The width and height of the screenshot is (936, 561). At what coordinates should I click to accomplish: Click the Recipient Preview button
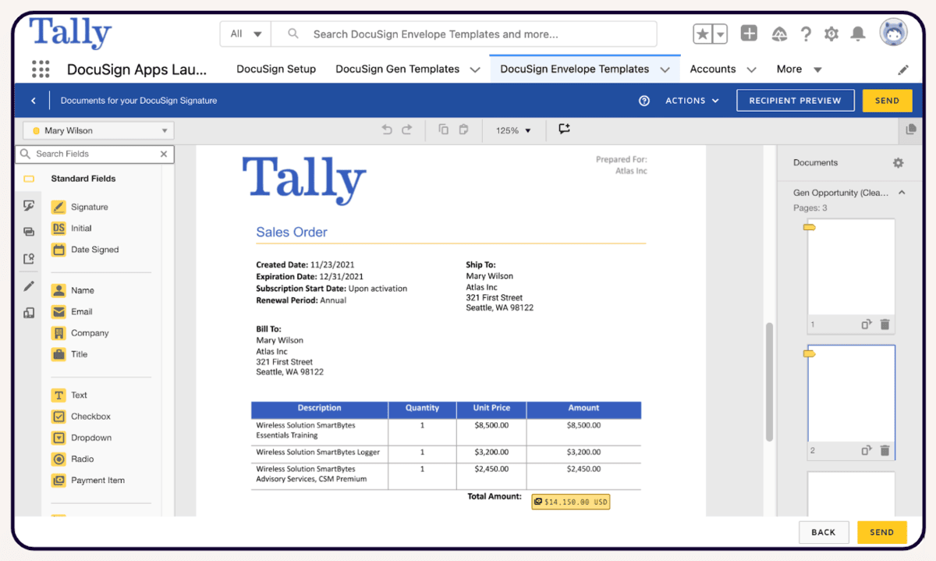click(x=795, y=101)
